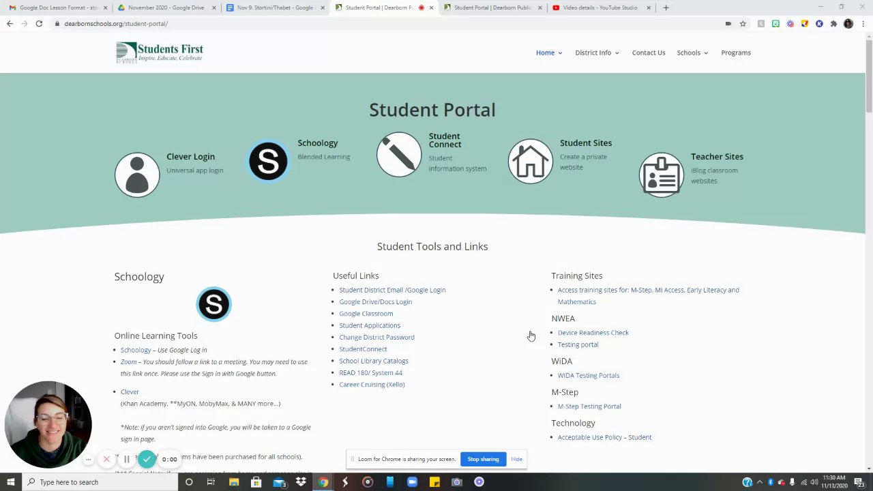Open Loom more options ellipsis
This screenshot has height=491, width=873.
pos(88,459)
